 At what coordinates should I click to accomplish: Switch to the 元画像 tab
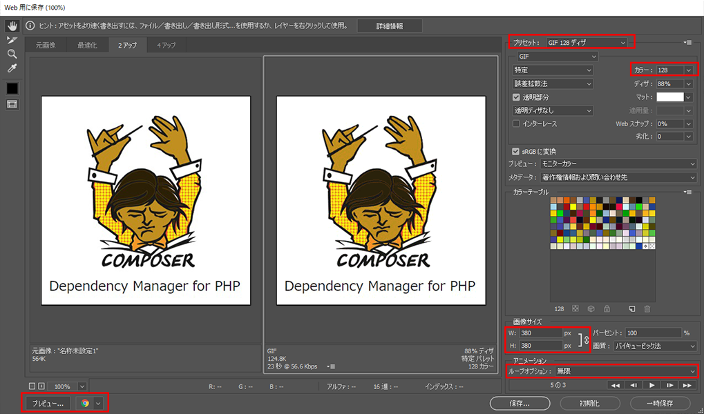click(46, 46)
